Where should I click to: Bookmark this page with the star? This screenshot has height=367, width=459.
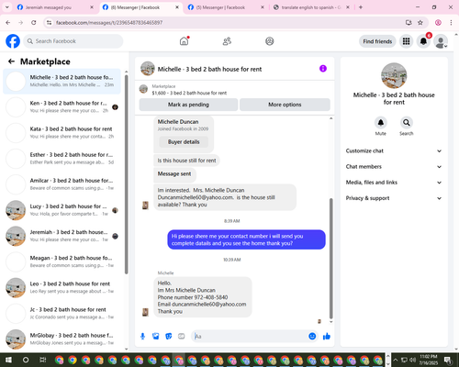point(420,22)
